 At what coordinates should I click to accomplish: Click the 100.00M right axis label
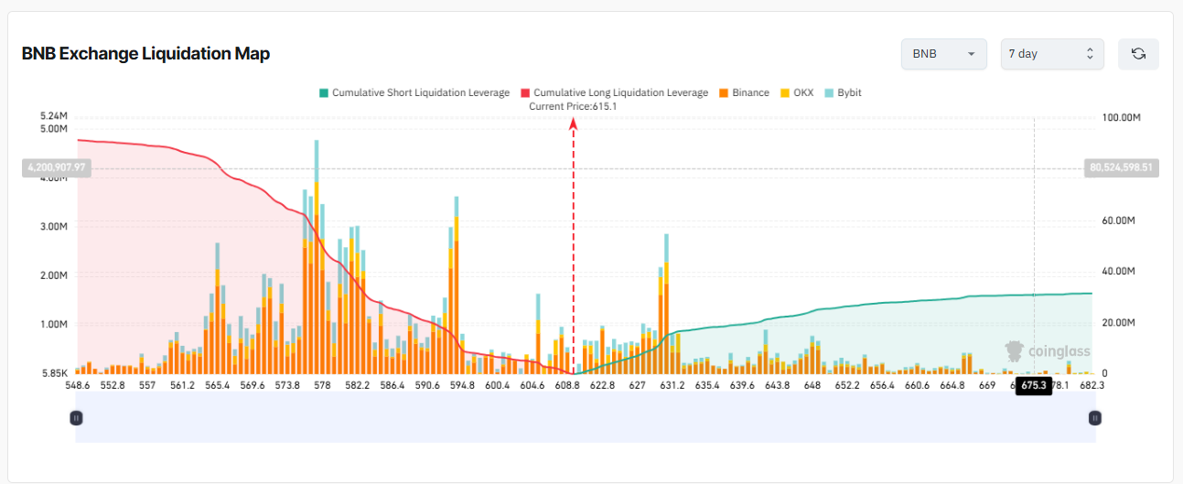[1120, 117]
